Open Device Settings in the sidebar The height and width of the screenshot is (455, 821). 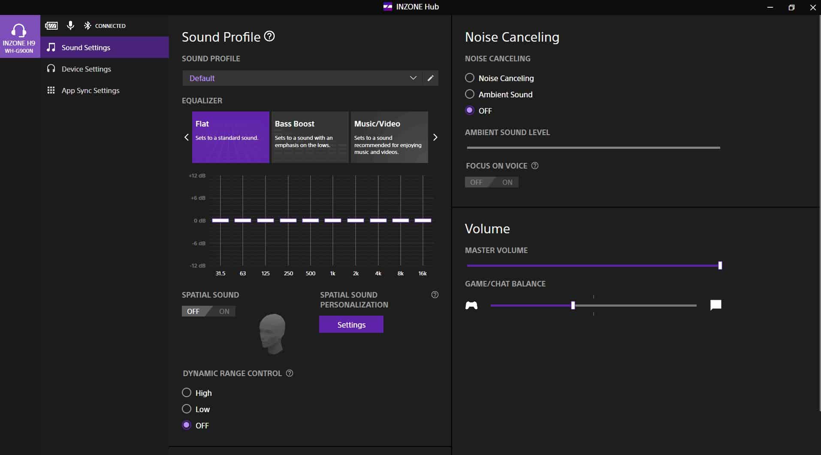click(x=86, y=69)
